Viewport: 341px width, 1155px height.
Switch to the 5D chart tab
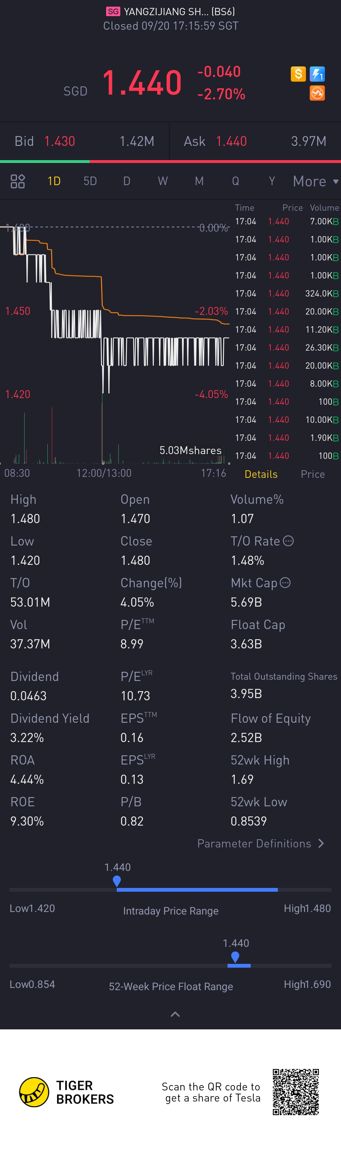(x=90, y=181)
